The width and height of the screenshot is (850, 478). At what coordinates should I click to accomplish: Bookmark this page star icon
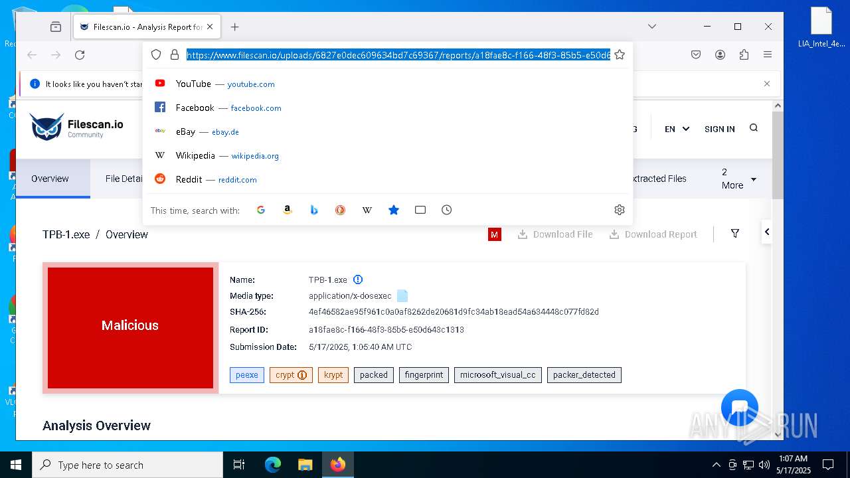(620, 54)
